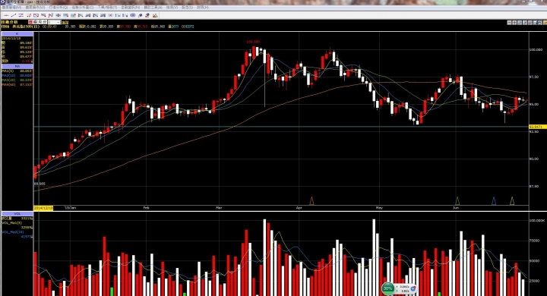Click the May label on the time axis
Screen dimensions: 547x296
[379, 208]
